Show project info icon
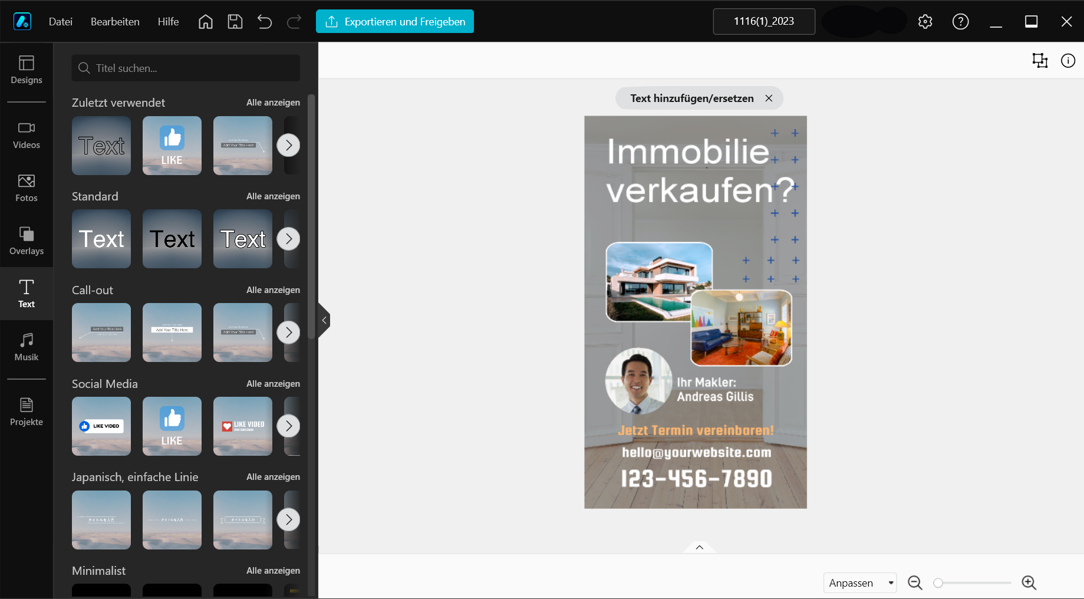Screen dimensions: 1084x599 (1068, 60)
